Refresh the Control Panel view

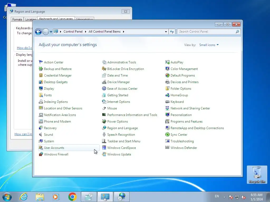[x=172, y=32]
